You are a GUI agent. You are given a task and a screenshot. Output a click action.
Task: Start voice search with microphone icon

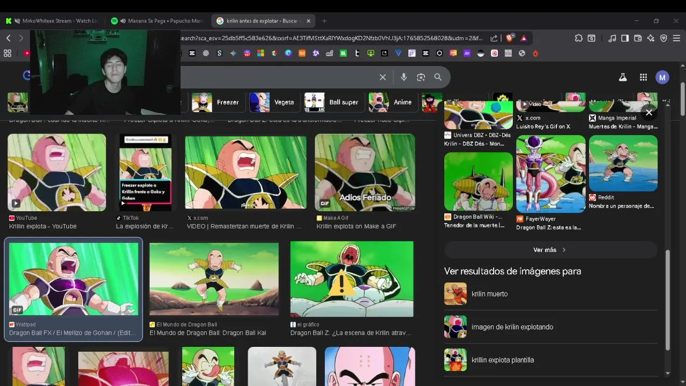pos(404,77)
